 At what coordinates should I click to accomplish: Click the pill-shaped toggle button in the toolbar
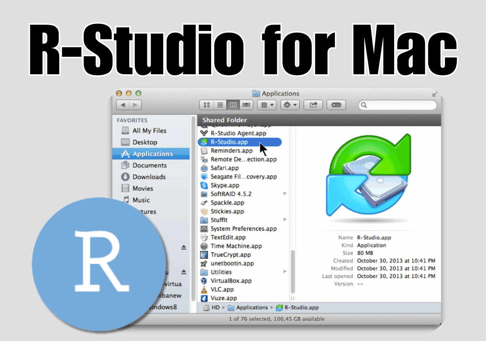(x=336, y=105)
